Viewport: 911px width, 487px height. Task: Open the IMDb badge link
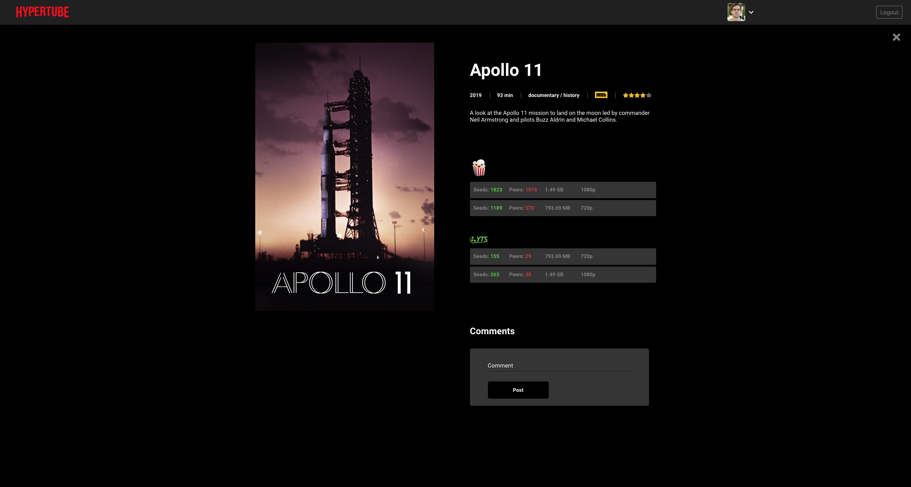pyautogui.click(x=601, y=95)
